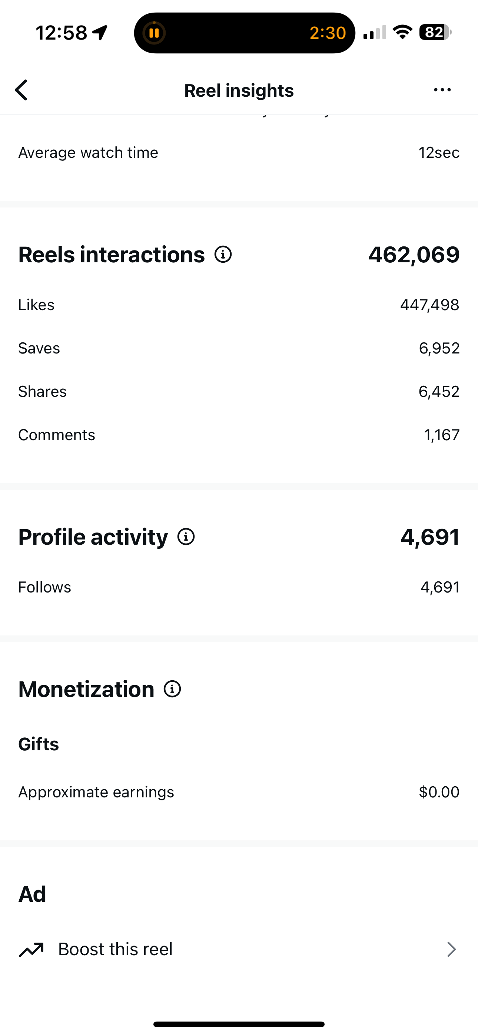Tap the Shares row
Image resolution: width=478 pixels, height=1036 pixels.
(x=239, y=392)
